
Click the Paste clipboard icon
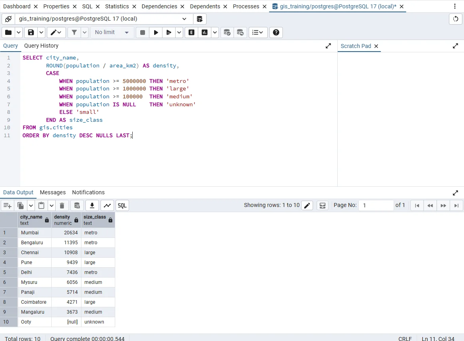click(41, 205)
